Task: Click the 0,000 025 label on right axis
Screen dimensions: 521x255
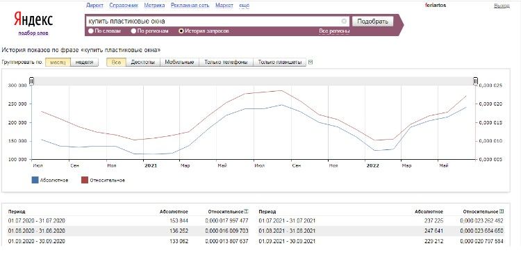Action: pos(490,85)
